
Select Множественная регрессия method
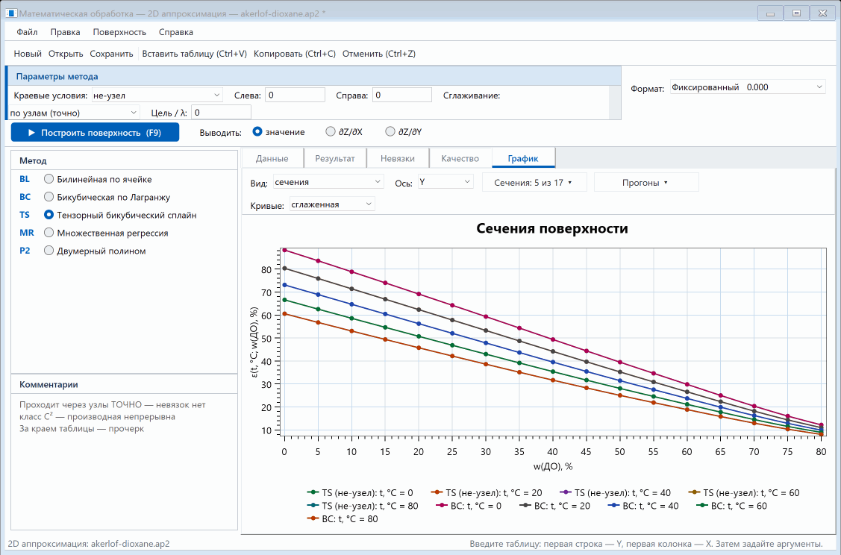coord(106,233)
